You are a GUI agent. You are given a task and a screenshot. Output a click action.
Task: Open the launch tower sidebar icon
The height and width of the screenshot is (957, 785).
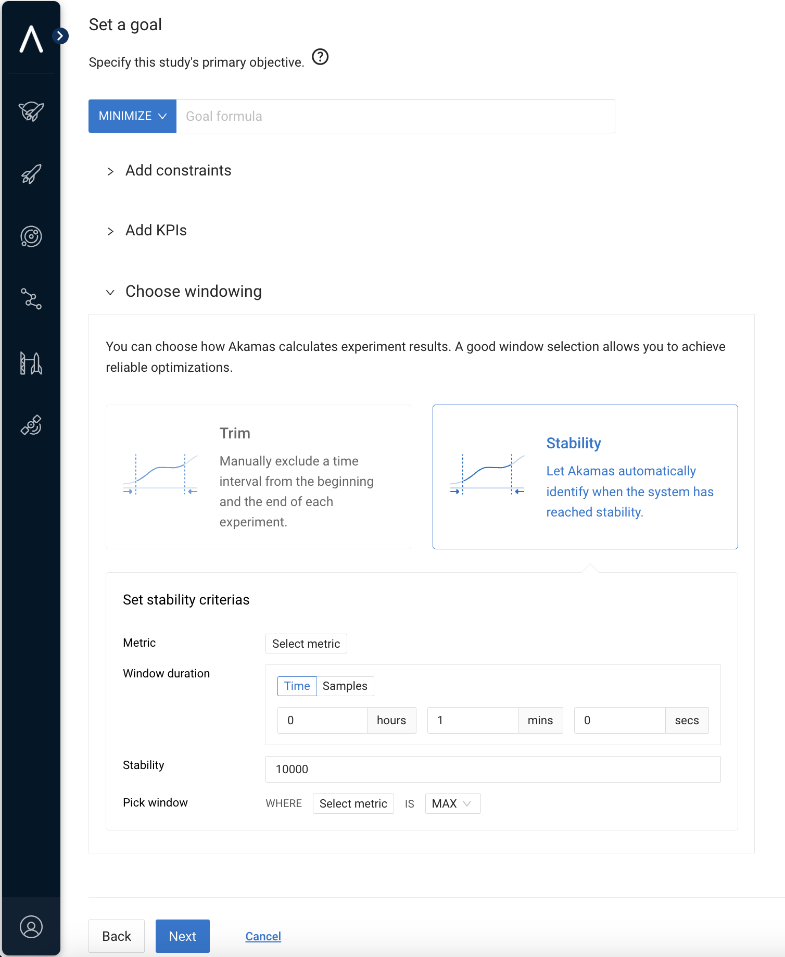(31, 363)
